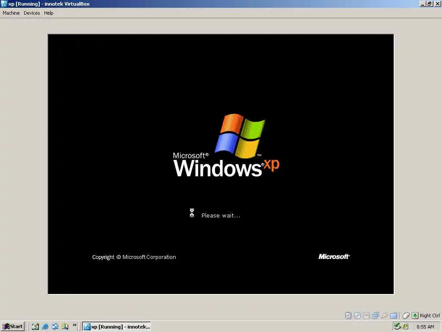442x332 pixels.
Task: Click the floppy disk status icon
Action: [x=366, y=315]
